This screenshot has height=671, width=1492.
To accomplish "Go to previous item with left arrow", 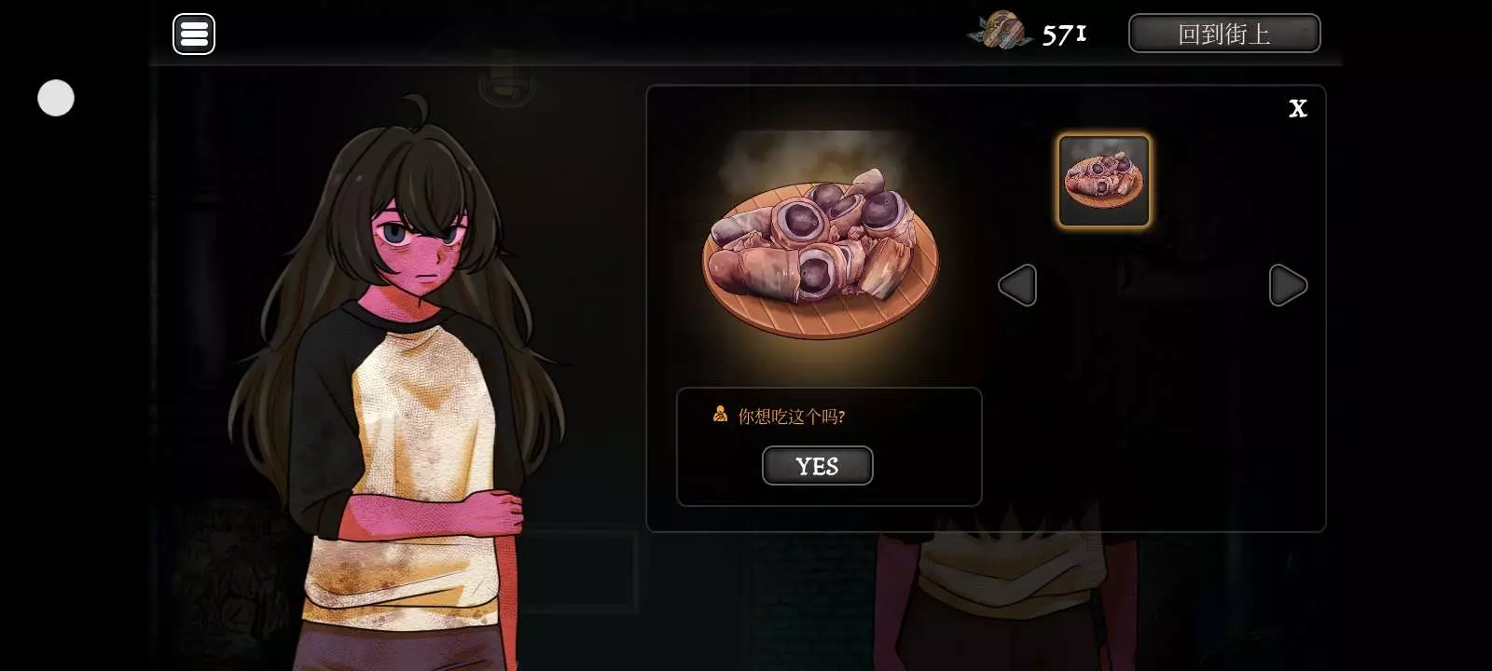I will [x=1017, y=285].
